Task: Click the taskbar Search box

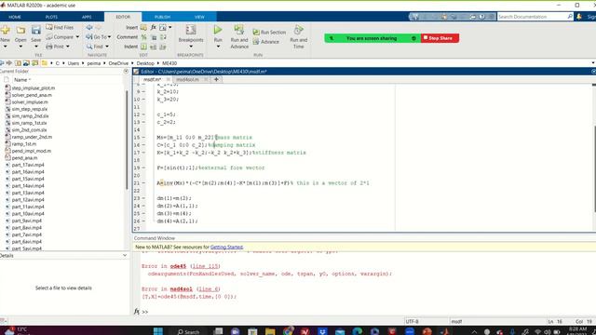Action: point(188,331)
